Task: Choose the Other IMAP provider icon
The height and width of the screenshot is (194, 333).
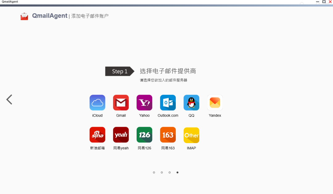Action: (191, 135)
